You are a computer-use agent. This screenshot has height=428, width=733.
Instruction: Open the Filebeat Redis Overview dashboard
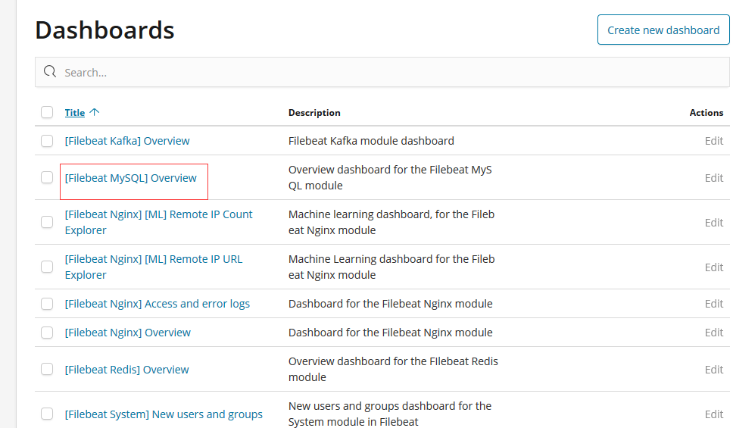click(127, 370)
